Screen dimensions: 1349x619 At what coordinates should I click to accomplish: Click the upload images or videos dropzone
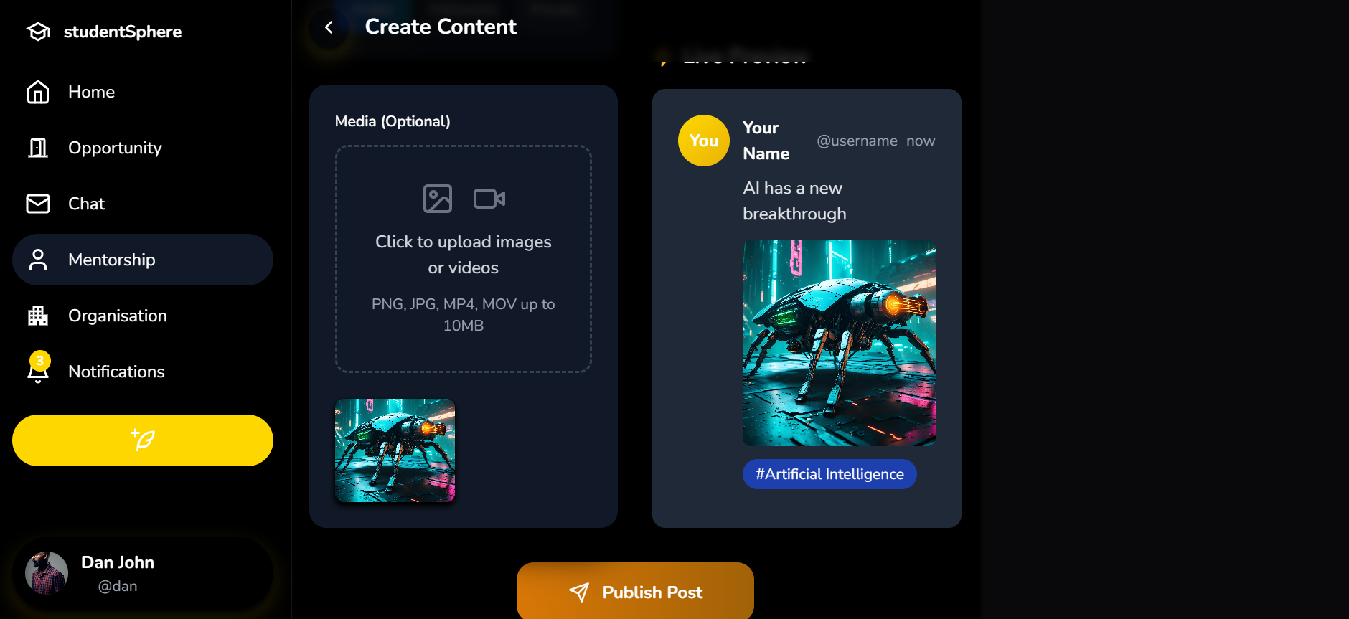click(464, 259)
